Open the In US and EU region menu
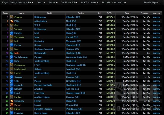This screenshot has height=115, width=164. click(x=69, y=2)
